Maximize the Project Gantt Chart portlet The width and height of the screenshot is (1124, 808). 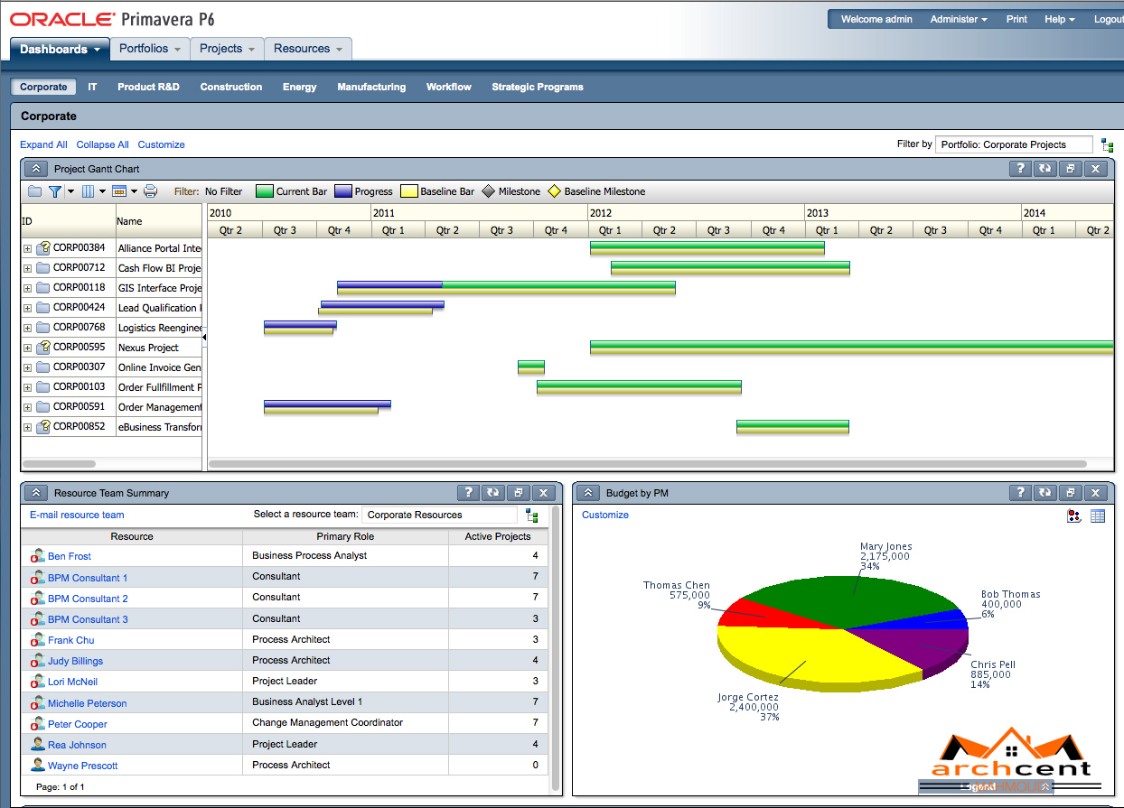pyautogui.click(x=1070, y=169)
